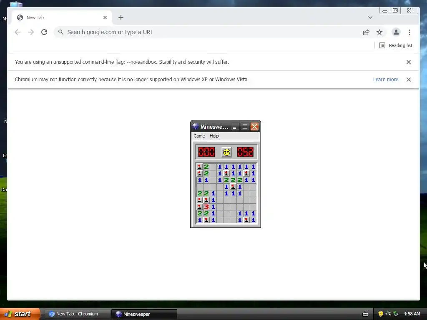
Task: Click the flagged cell in the top-left corner of the minefield
Action: (x=200, y=167)
